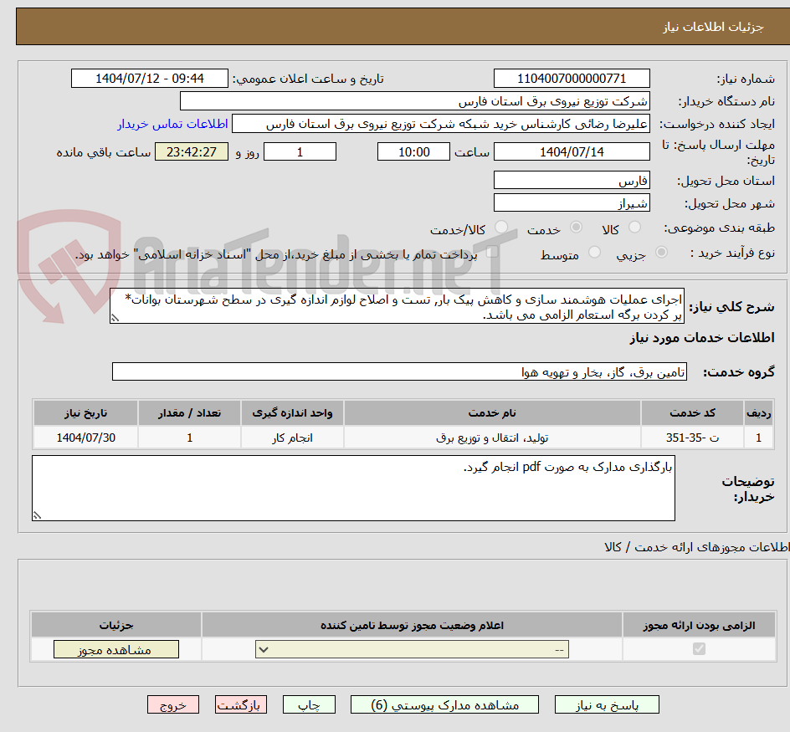Toggle the الزامی بودن ارائه مجوز checkbox
Viewport: 790px width, 732px height.
[699, 648]
